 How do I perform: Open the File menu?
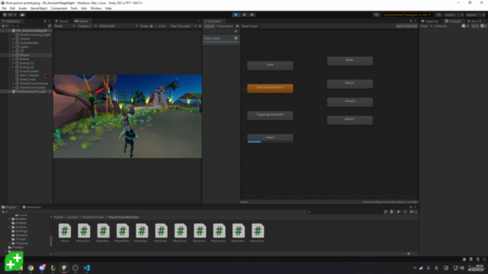(4, 8)
